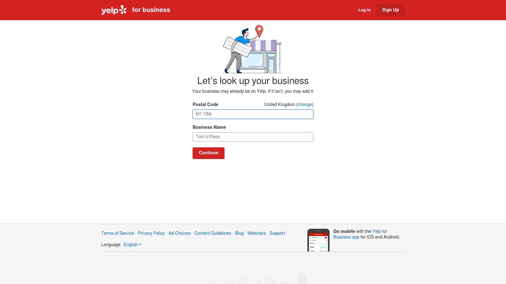
Task: Click the 'for business' header text
Action: (151, 10)
